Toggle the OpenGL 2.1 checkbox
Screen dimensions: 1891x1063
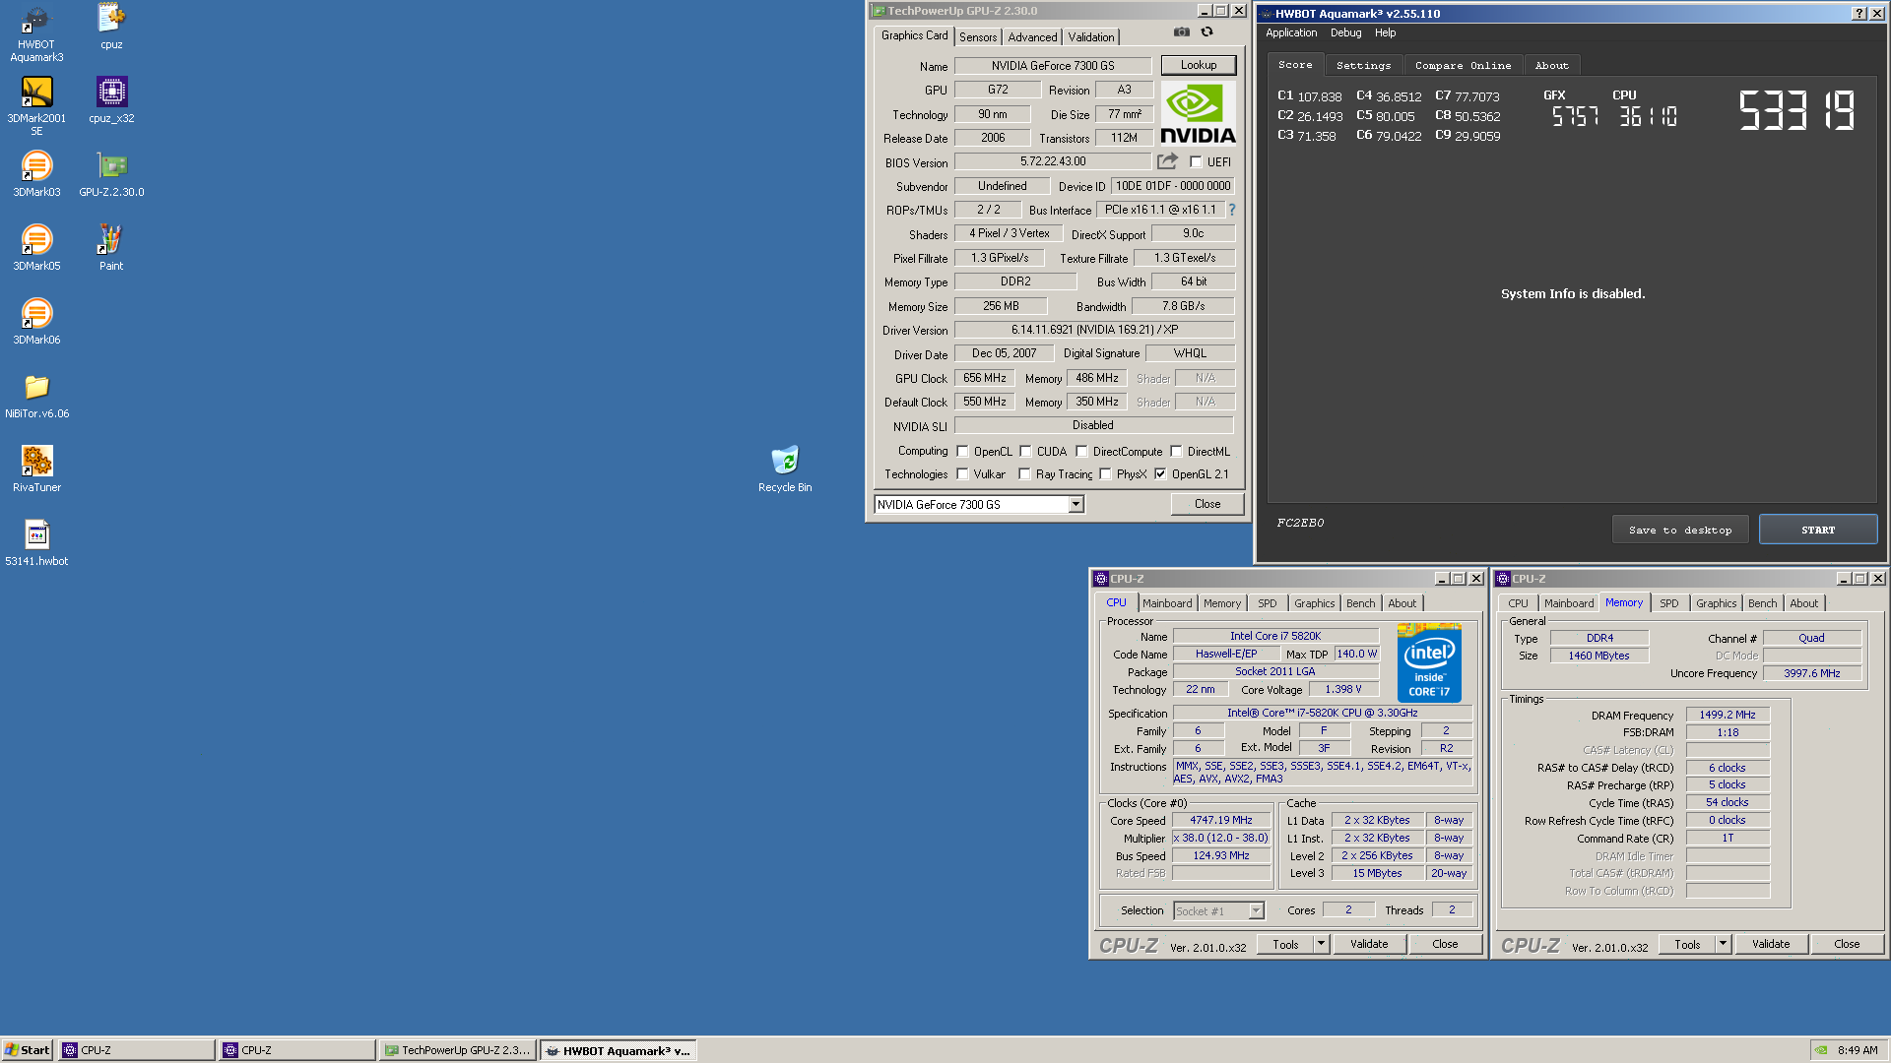click(1160, 474)
